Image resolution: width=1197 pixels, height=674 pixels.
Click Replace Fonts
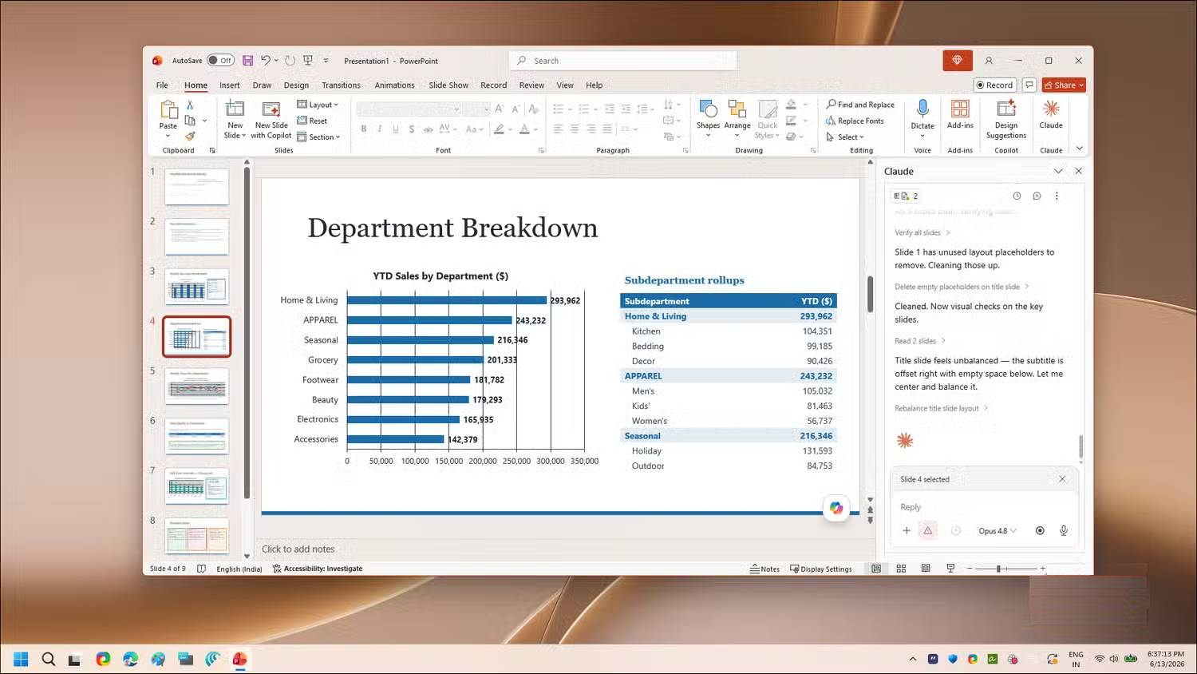[x=855, y=121]
